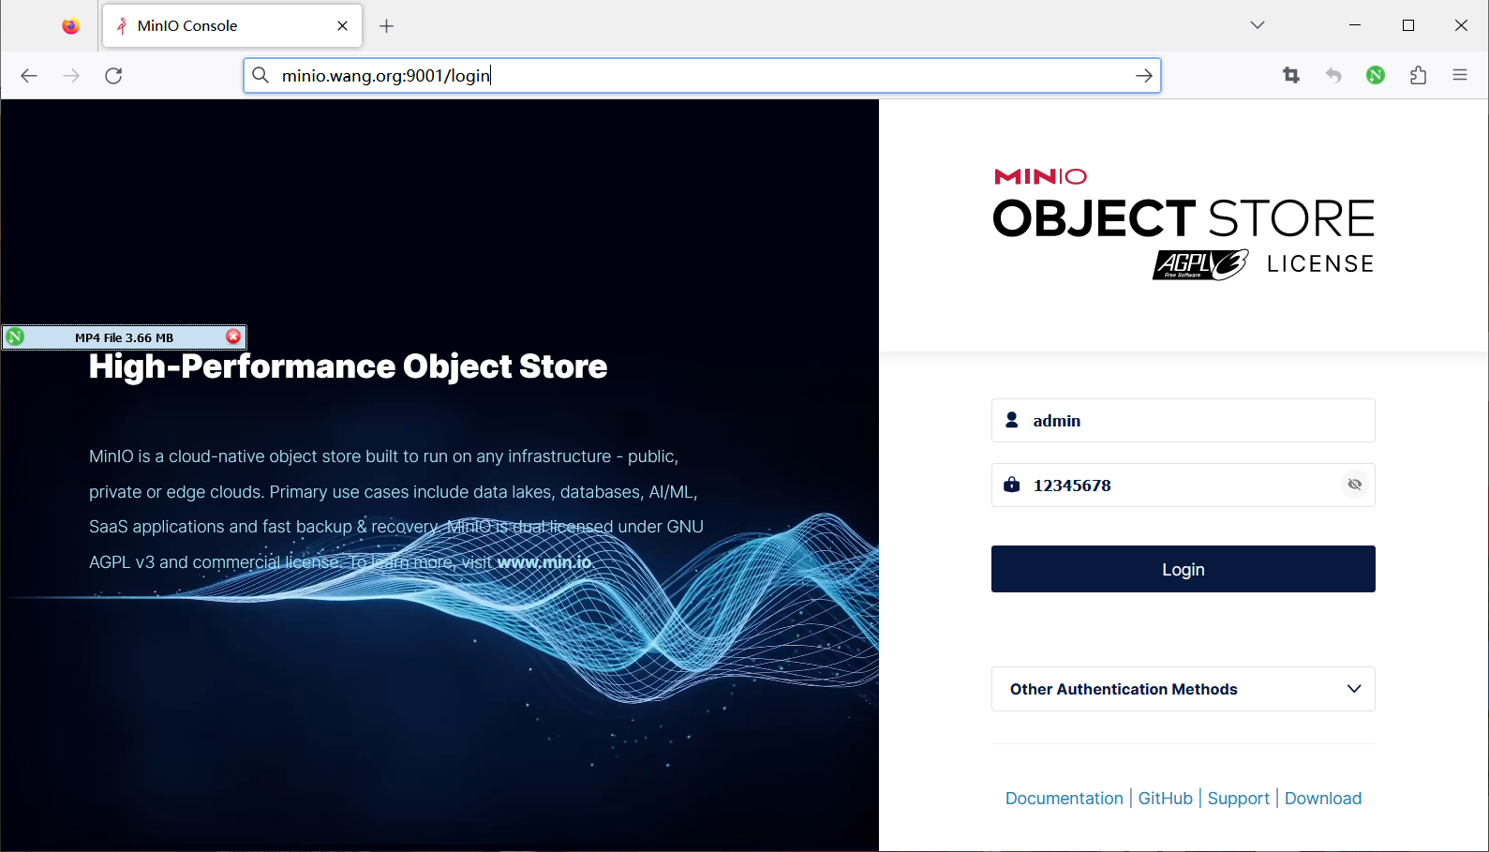Click the Go arrow in address bar
Screen dimensions: 1489x852
pos(1144,76)
